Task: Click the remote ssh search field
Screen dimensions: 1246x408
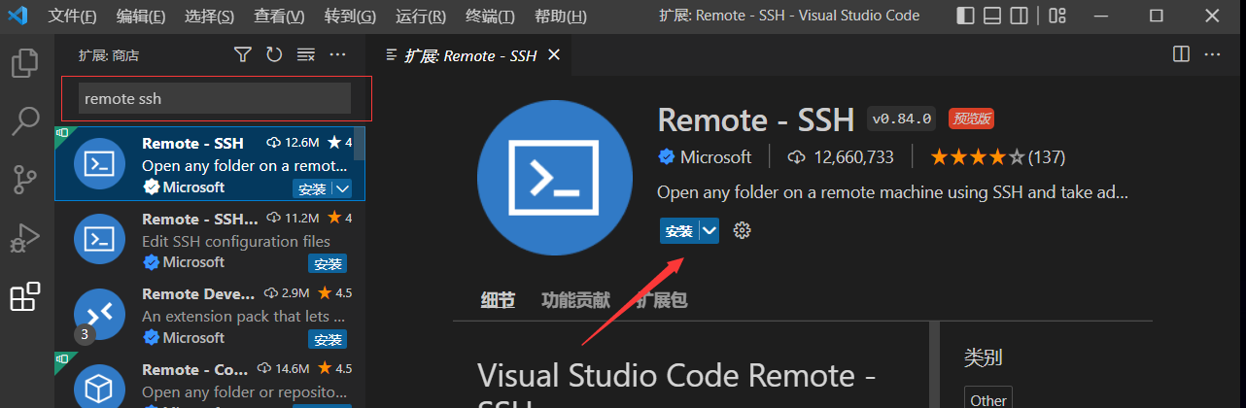Action: [x=214, y=98]
